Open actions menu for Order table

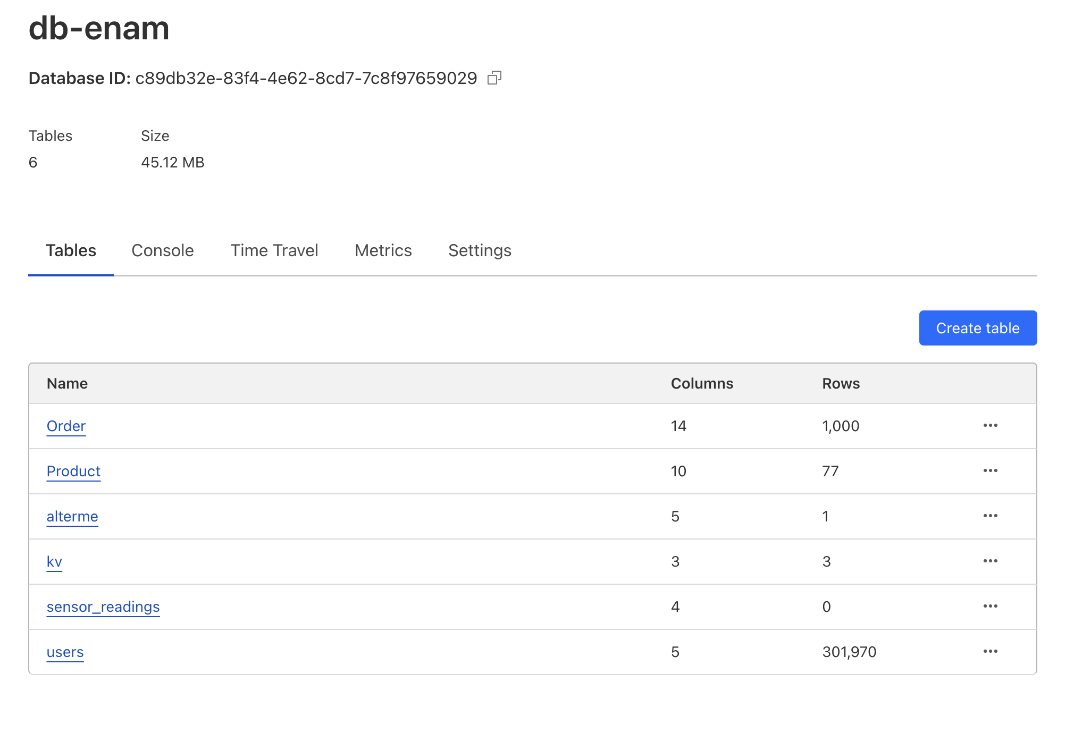pyautogui.click(x=990, y=426)
